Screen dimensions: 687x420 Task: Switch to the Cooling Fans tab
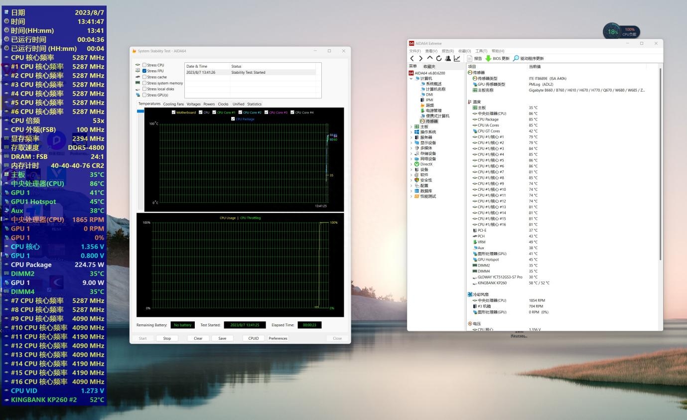pyautogui.click(x=173, y=104)
